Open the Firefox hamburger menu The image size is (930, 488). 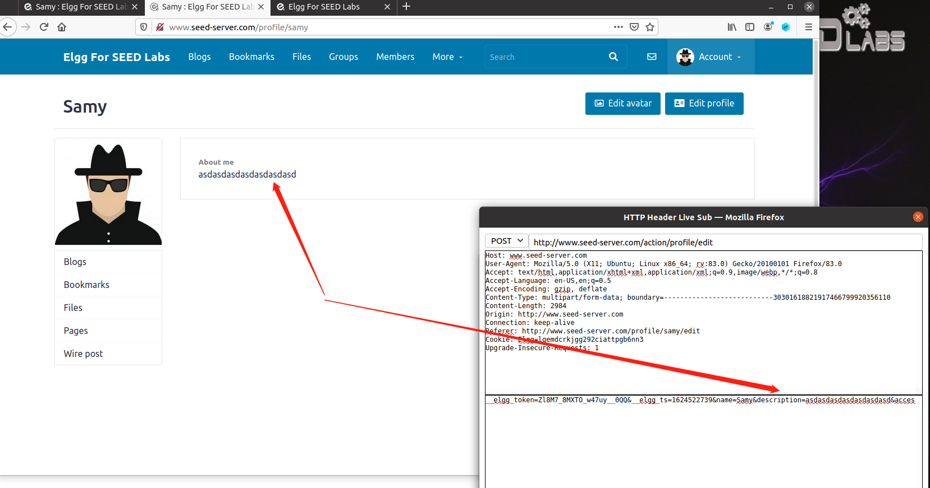pyautogui.click(x=809, y=27)
